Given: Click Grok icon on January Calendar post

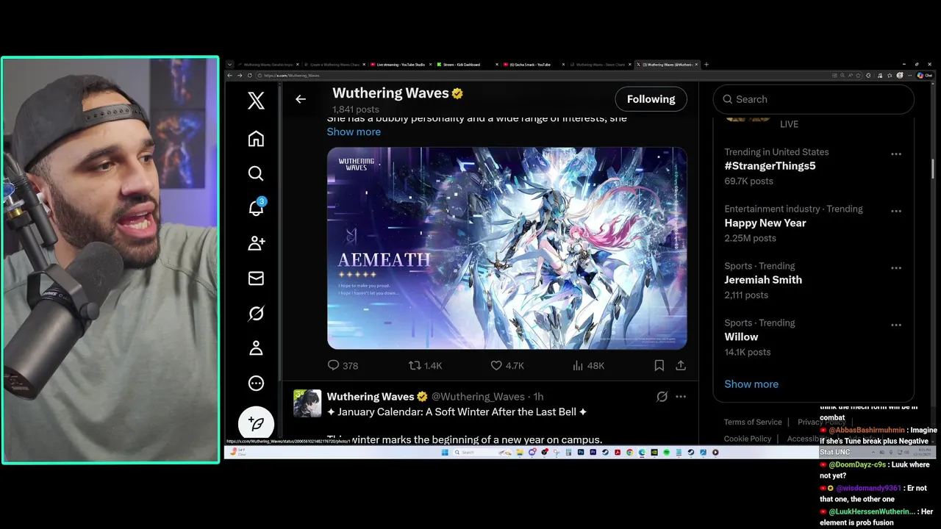Looking at the screenshot, I should click(662, 397).
